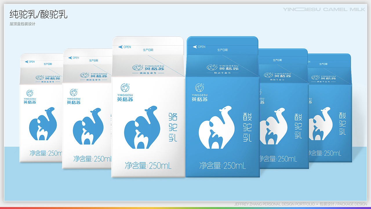Click the camel illustration on the leftmost white carton
The width and height of the screenshot is (371, 209).
pyautogui.click(x=43, y=124)
